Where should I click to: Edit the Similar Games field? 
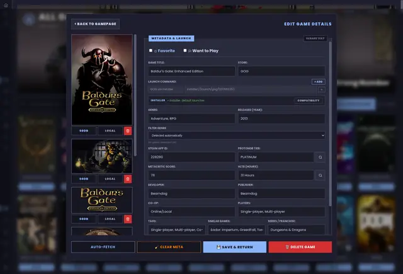click(237, 230)
